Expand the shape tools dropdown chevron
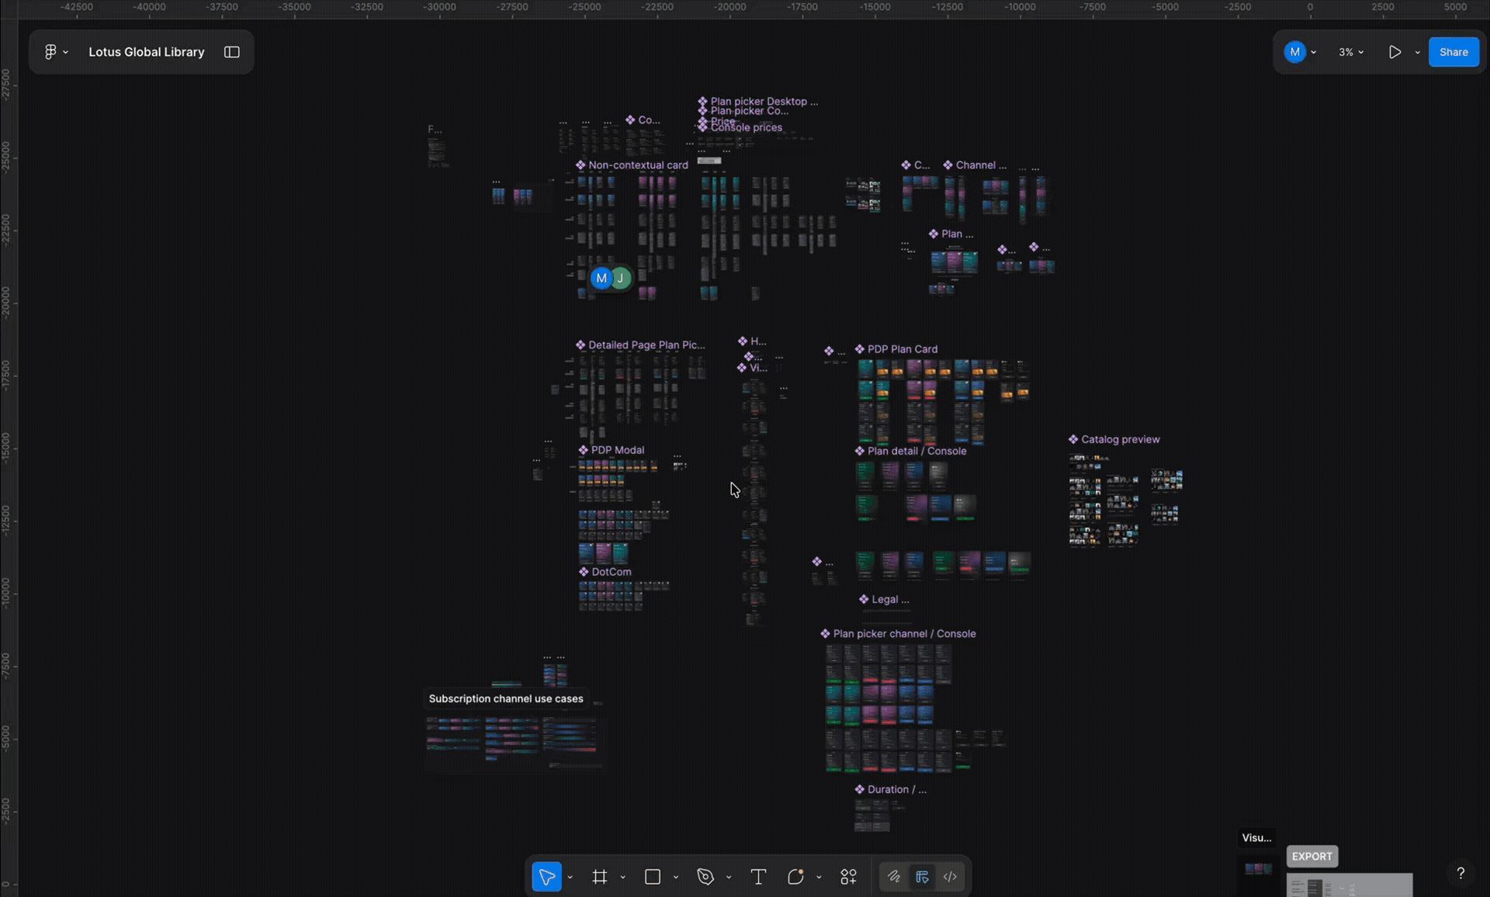 pyautogui.click(x=676, y=878)
